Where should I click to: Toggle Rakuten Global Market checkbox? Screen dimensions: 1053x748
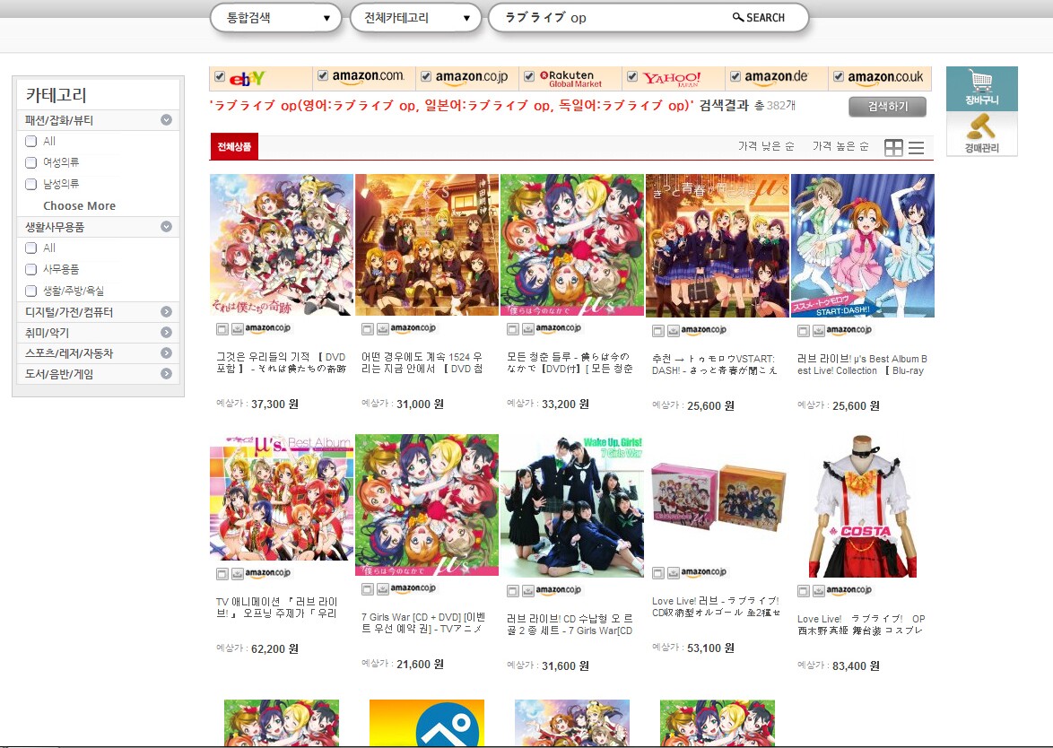[529, 76]
